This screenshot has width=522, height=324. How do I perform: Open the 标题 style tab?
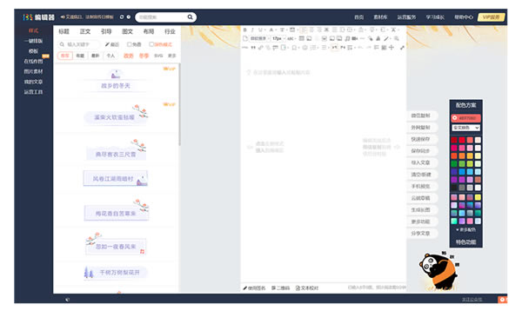pyautogui.click(x=64, y=31)
